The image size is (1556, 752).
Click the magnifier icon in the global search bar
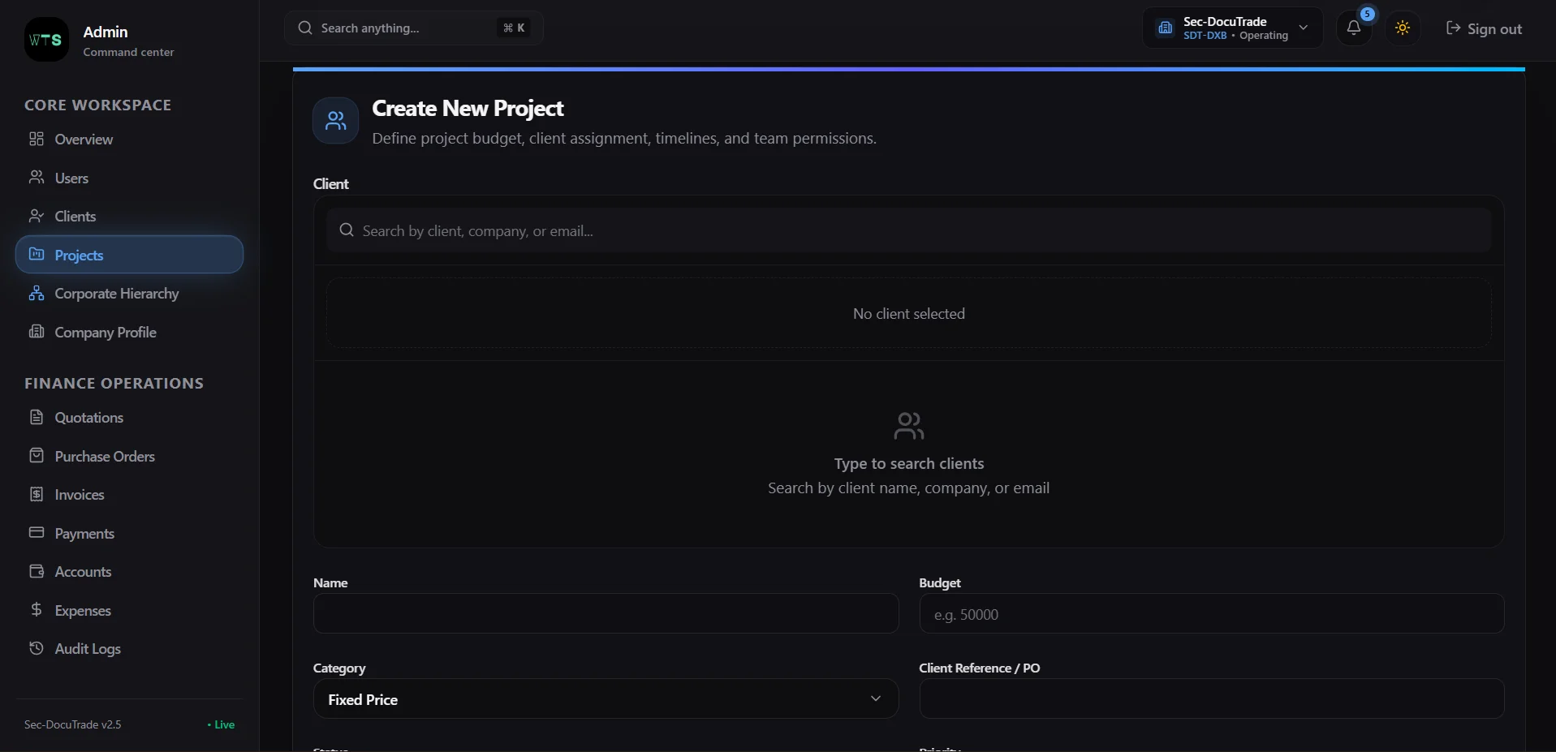(305, 28)
